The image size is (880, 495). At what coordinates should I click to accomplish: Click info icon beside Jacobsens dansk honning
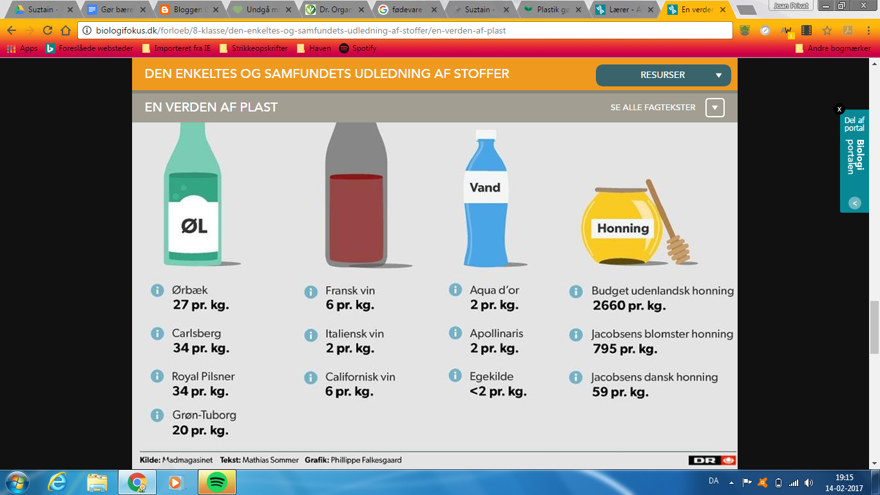[576, 378]
